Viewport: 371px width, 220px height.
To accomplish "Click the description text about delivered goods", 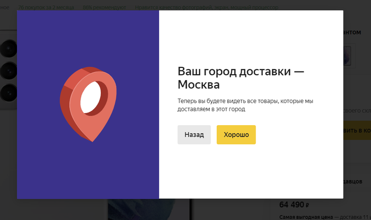I will coord(245,105).
